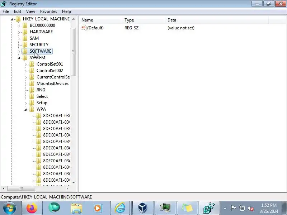Click status bar path Computer\HKEY_LOCAL_MACHINE\SOFTWARE
The height and width of the screenshot is (215, 287).
point(46,197)
